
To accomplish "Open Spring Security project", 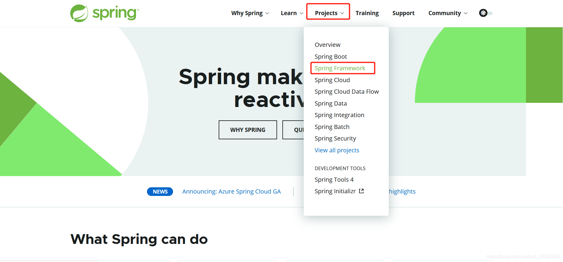I will (x=335, y=138).
